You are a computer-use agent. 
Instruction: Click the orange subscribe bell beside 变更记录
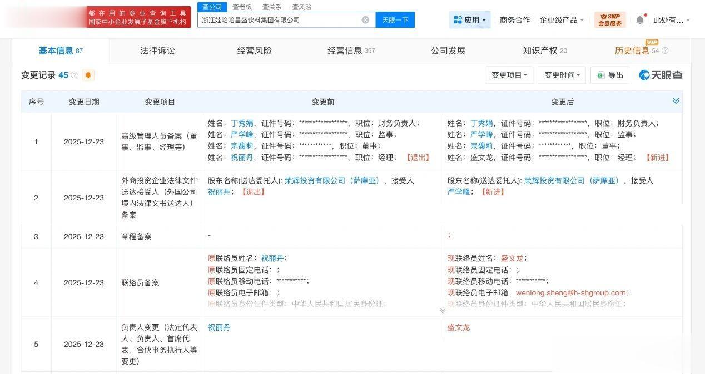(x=88, y=75)
